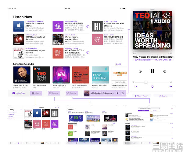Open H.I. #83 The Best Kind of Prison
Viewport: 183px width, 152px height.
[x=114, y=26]
